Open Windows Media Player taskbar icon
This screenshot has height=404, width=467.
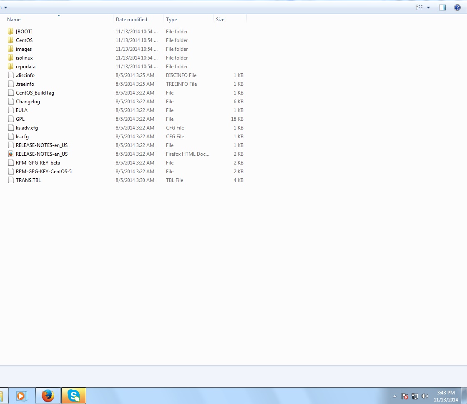21,396
